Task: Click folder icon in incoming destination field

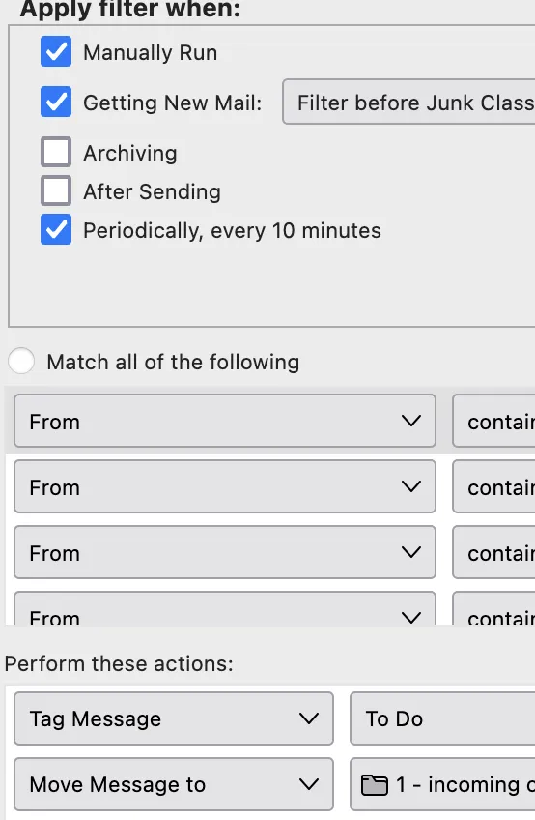Action: (x=375, y=785)
